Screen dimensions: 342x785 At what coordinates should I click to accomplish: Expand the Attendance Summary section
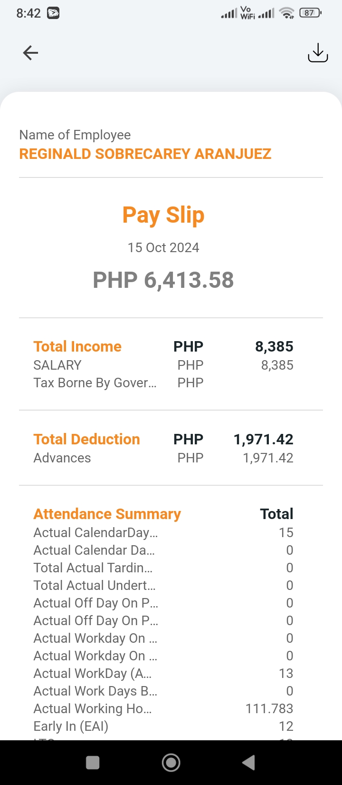107,514
